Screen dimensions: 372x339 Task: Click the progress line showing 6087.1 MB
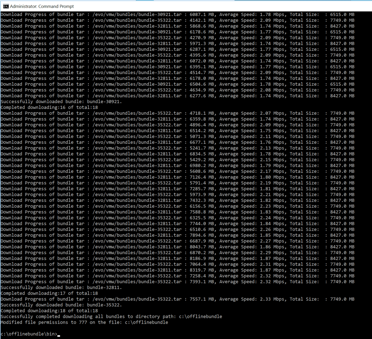177,15
